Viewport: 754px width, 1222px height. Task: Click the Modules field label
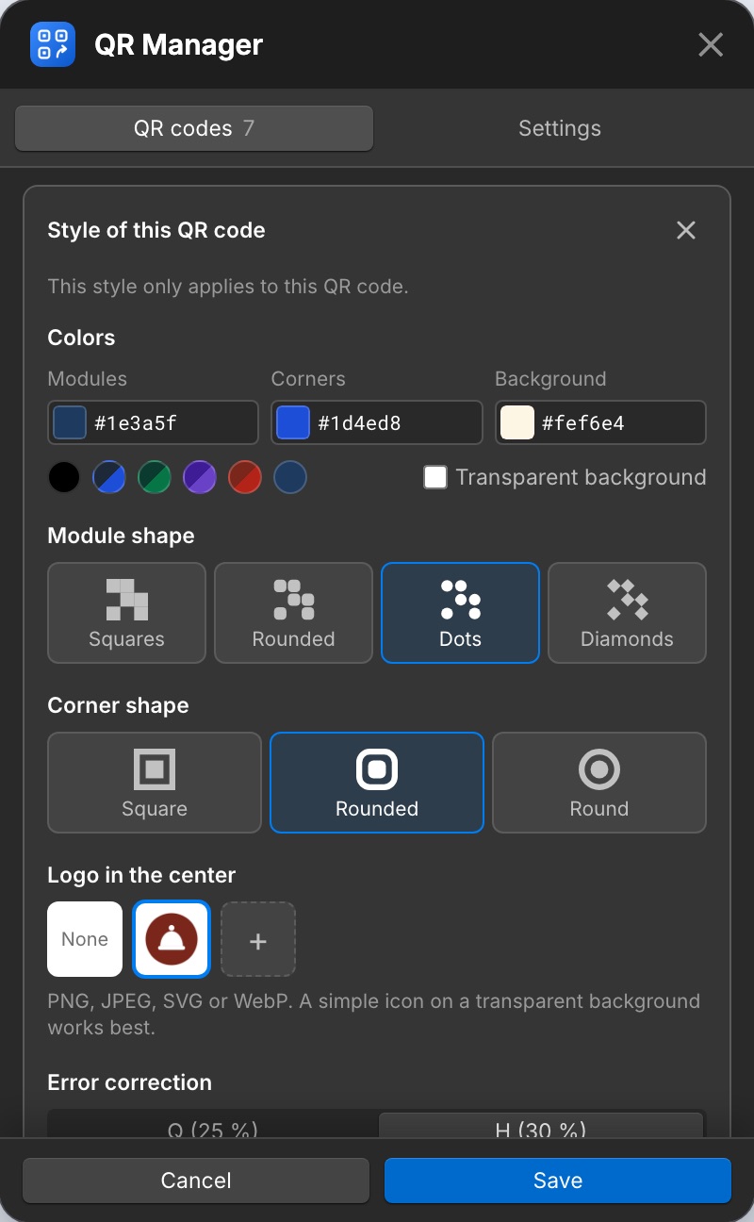88,379
